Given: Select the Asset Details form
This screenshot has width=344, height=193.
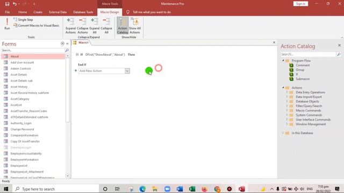Looking at the screenshot, I should pyautogui.click(x=33, y=75).
